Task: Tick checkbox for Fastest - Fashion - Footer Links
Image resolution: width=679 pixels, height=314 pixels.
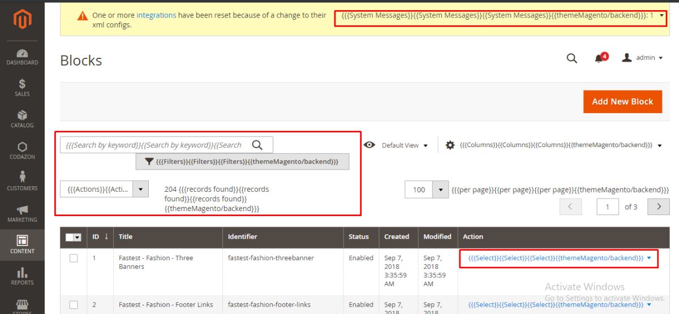Action: [74, 305]
